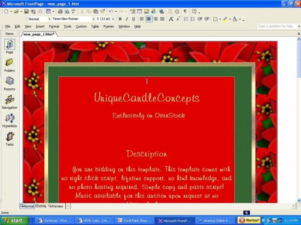Switch to the Preview tab

coord(56,206)
